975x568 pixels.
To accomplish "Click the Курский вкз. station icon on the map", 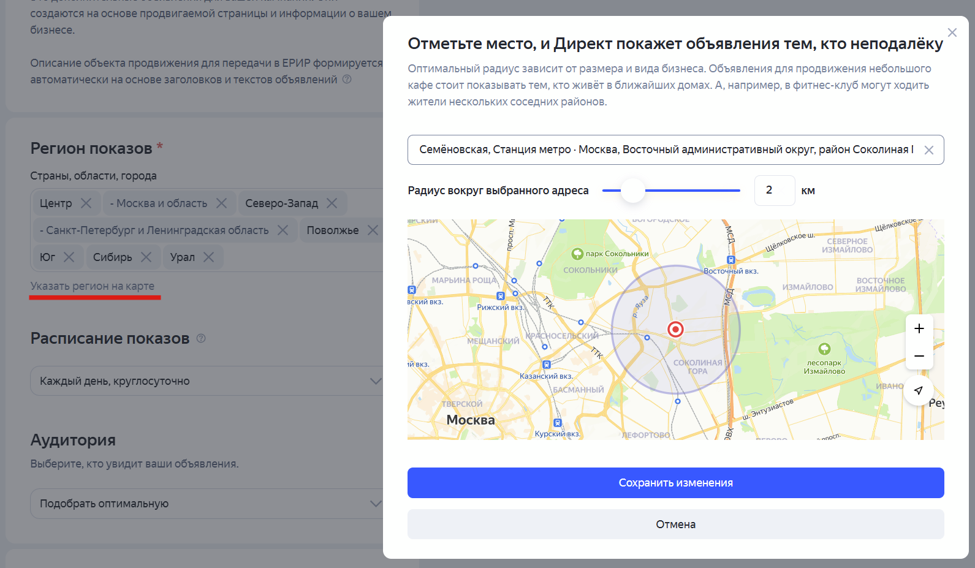I will point(557,423).
